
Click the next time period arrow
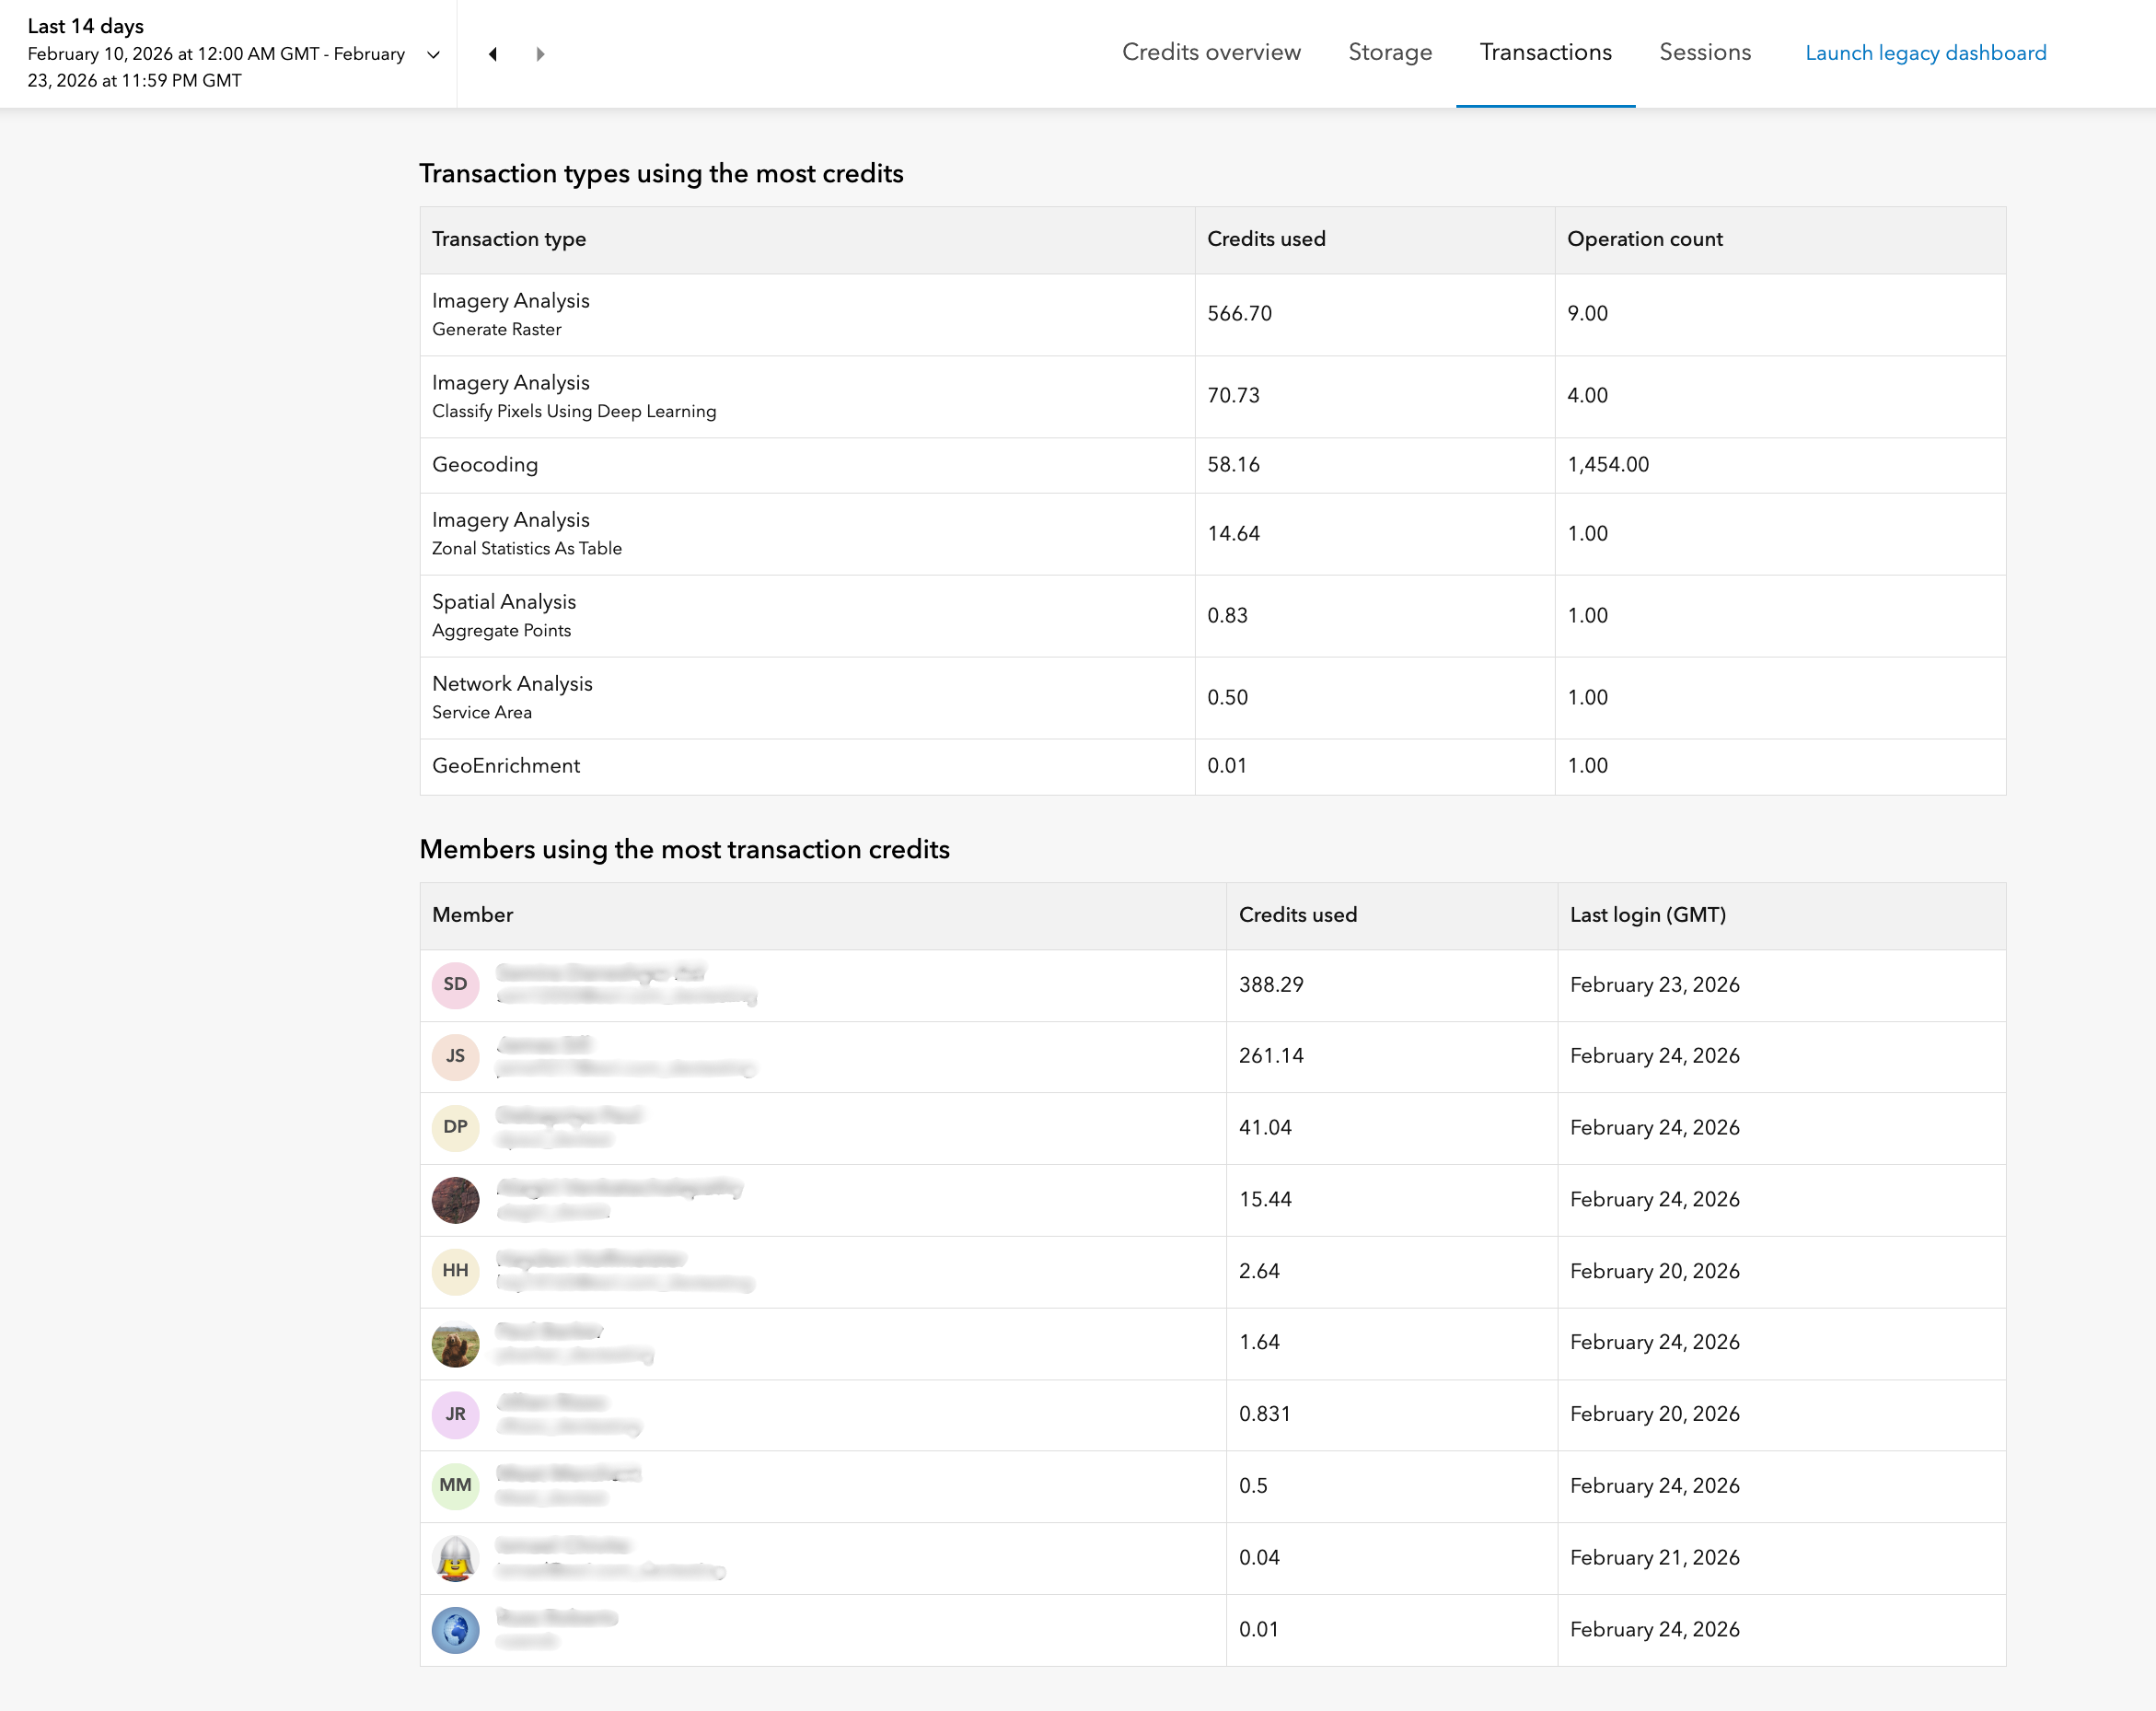(x=540, y=54)
